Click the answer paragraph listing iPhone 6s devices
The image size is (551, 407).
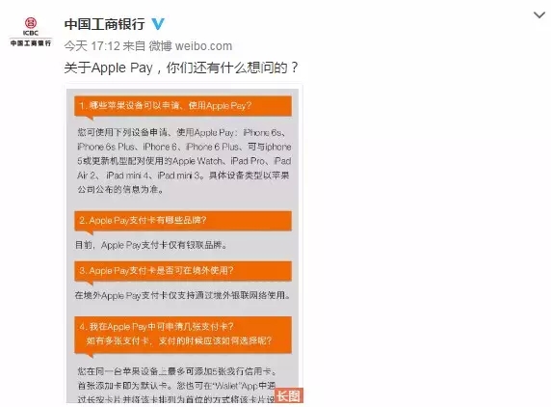184,161
